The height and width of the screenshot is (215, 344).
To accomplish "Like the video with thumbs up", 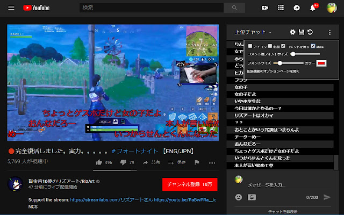I will click(x=99, y=162).
